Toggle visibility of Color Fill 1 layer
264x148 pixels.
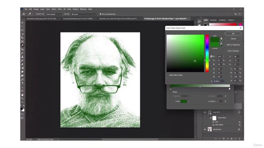coord(205,112)
